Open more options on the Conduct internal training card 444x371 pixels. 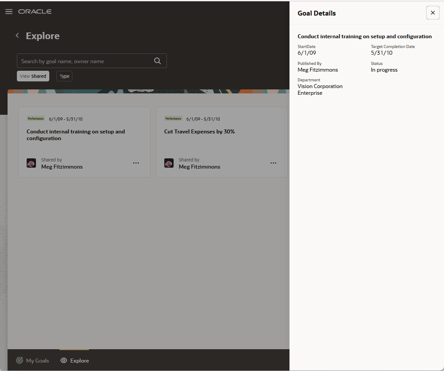coord(136,163)
